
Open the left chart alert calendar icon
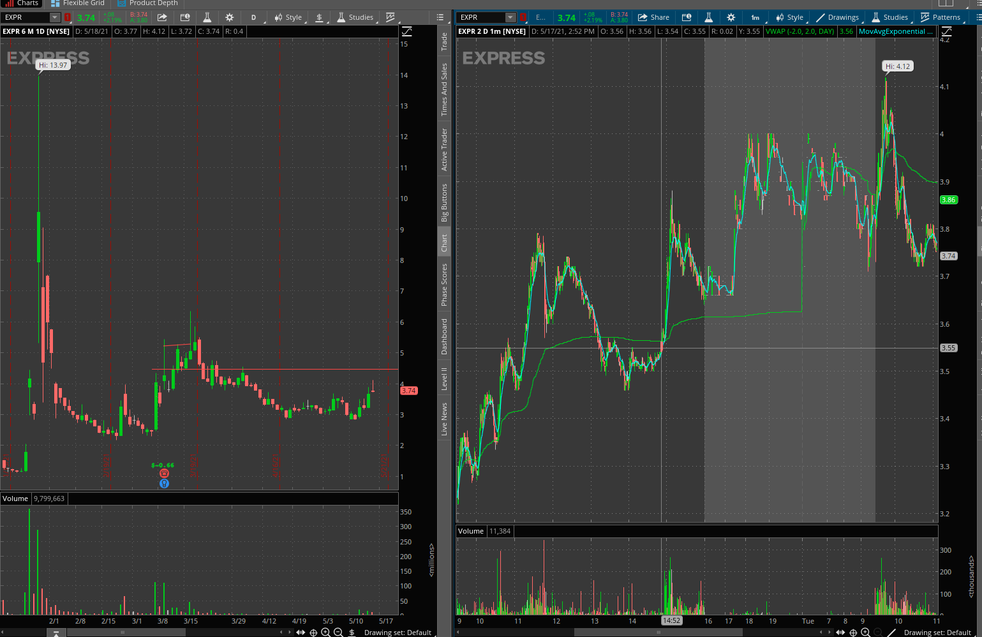coord(185,17)
